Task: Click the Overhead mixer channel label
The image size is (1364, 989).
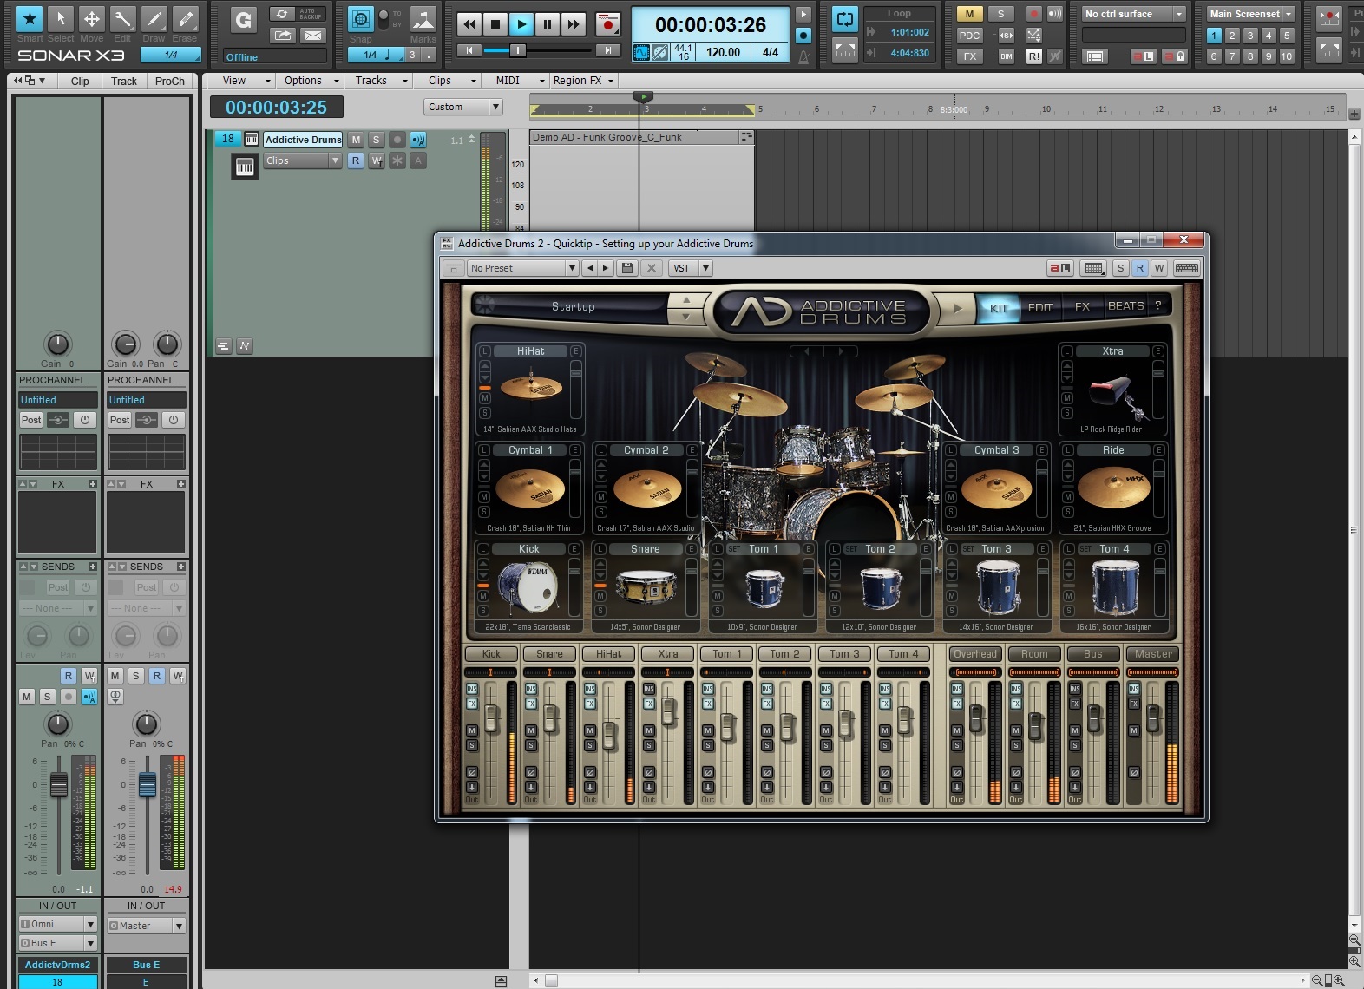Action: pos(975,654)
